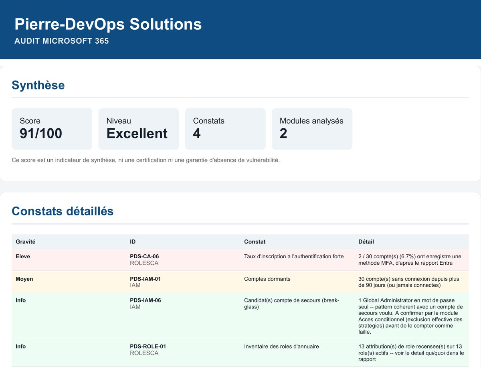
Task: Click Candidat(s) compte de secours finding
Action: pos(292,304)
